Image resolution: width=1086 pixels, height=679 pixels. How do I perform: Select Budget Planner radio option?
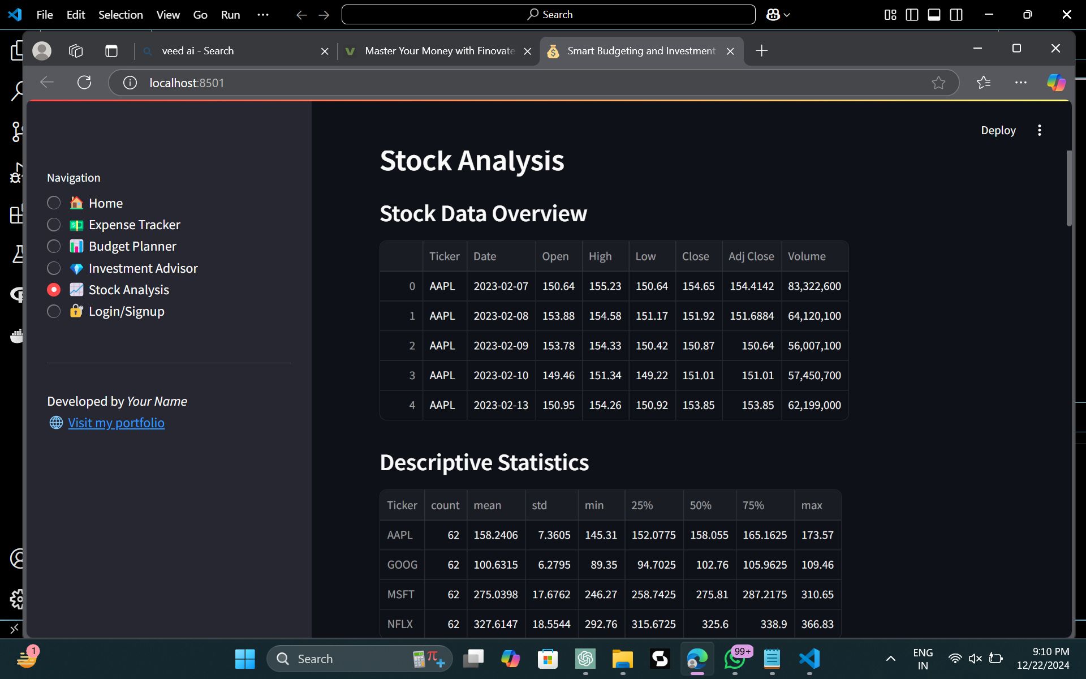coord(54,246)
